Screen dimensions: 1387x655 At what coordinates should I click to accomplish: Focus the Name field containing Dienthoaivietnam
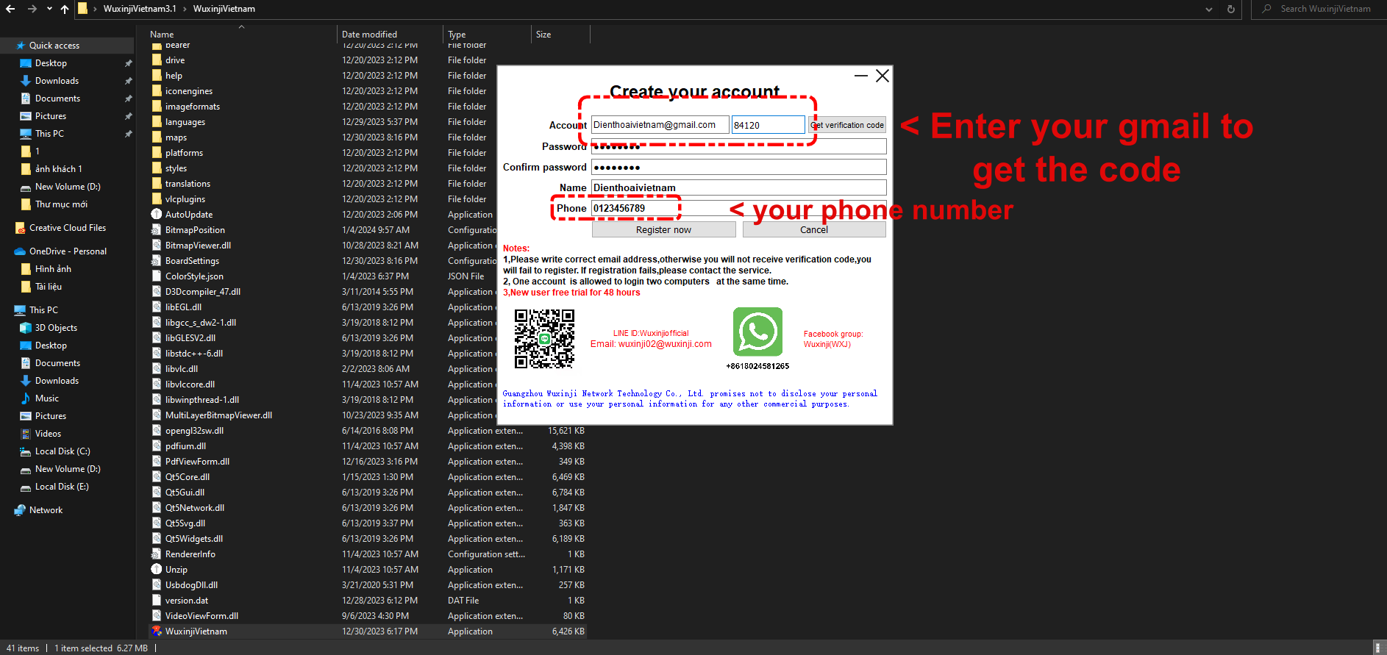738,187
